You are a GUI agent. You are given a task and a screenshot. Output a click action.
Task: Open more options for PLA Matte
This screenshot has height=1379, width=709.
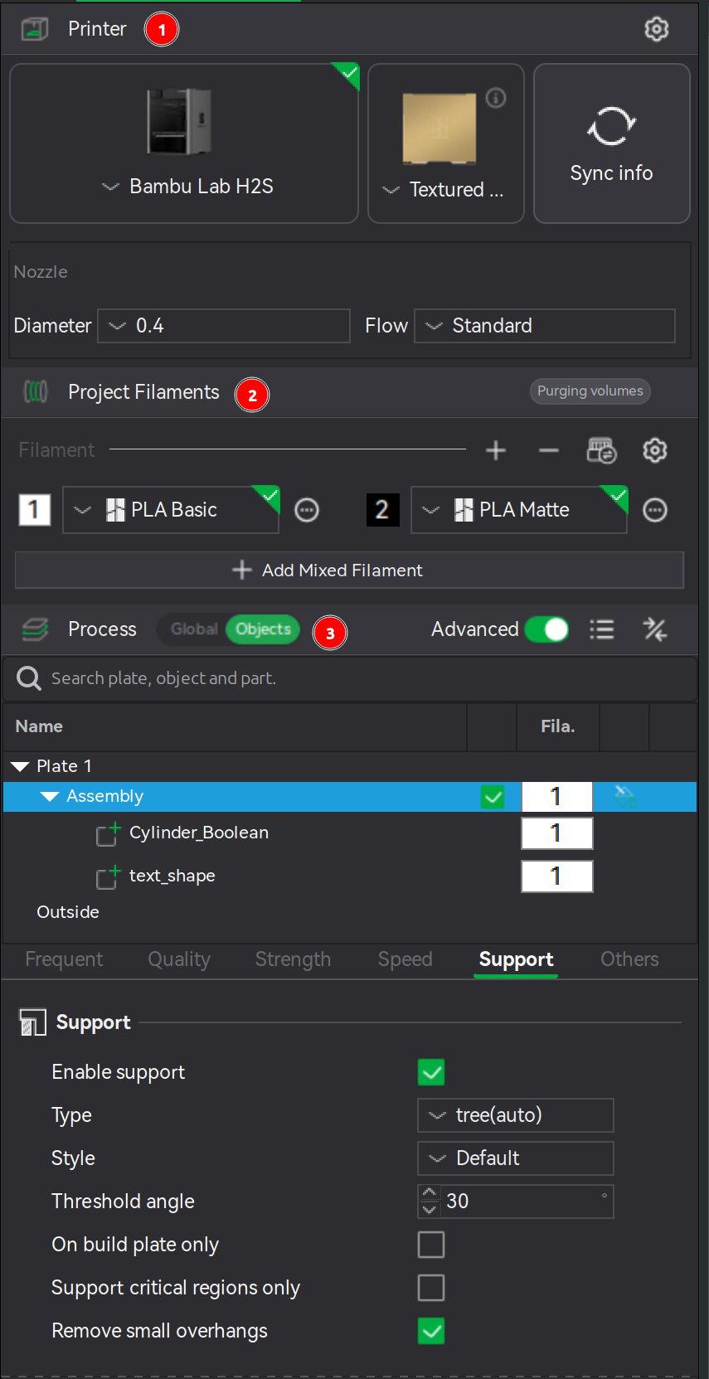click(x=655, y=509)
